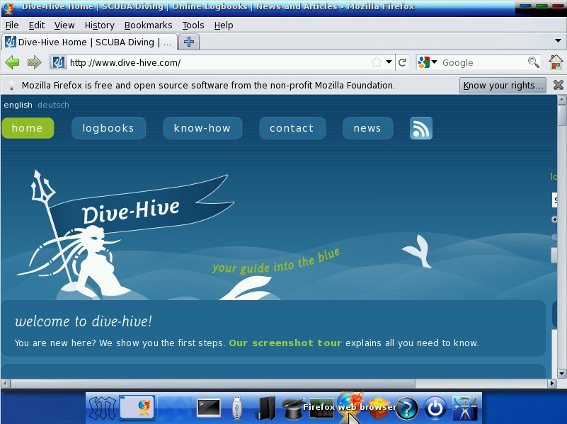Click the vertical scrollbar up arrow
Image resolution: width=567 pixels, height=424 pixels.
coord(561,99)
